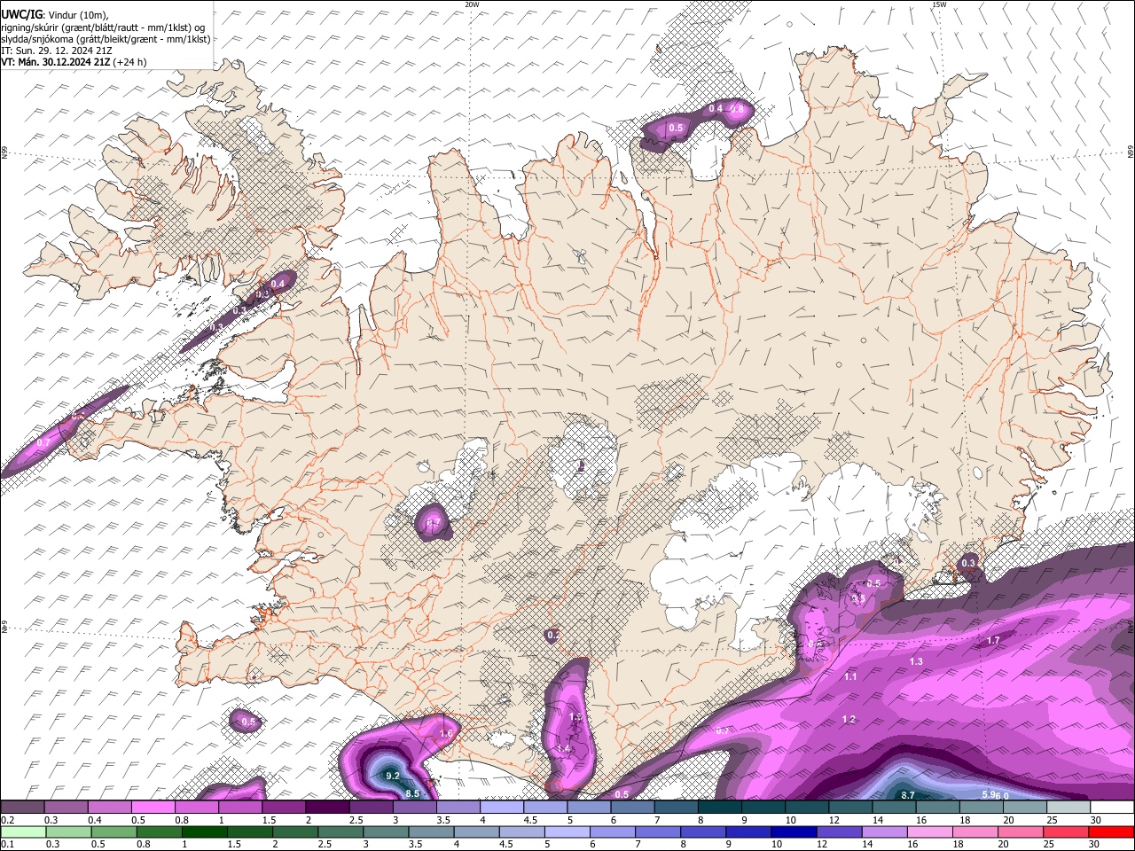Pick the 3 grey-green swatch in lower legend row
The width and height of the screenshot is (1135, 851).
tap(386, 831)
